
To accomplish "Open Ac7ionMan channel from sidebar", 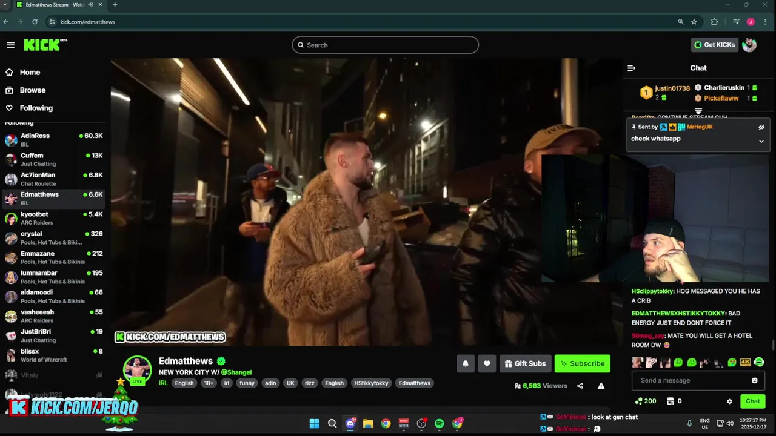I will coord(55,179).
